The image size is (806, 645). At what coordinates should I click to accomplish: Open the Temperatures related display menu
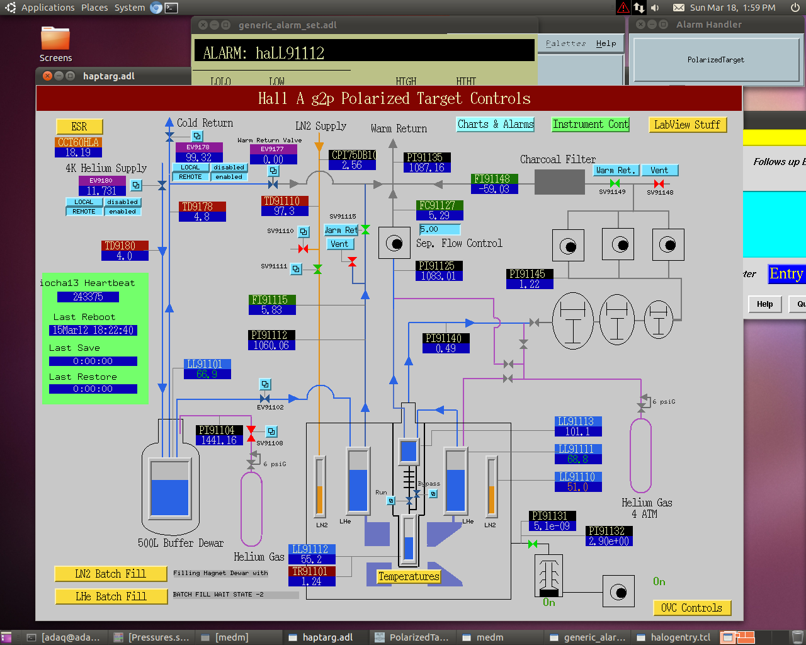408,576
